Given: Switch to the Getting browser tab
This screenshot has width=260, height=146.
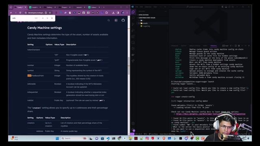Looking at the screenshot, I should pos(50,7).
